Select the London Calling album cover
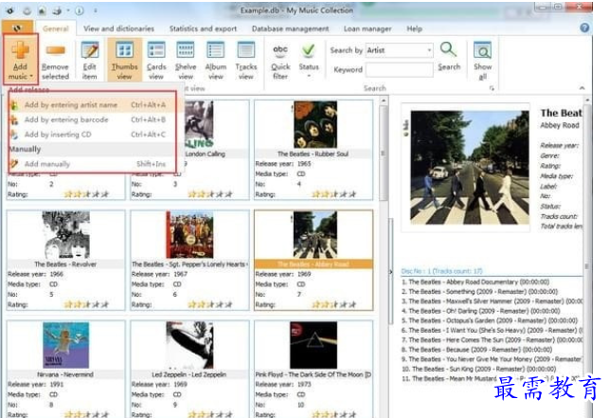 199,125
